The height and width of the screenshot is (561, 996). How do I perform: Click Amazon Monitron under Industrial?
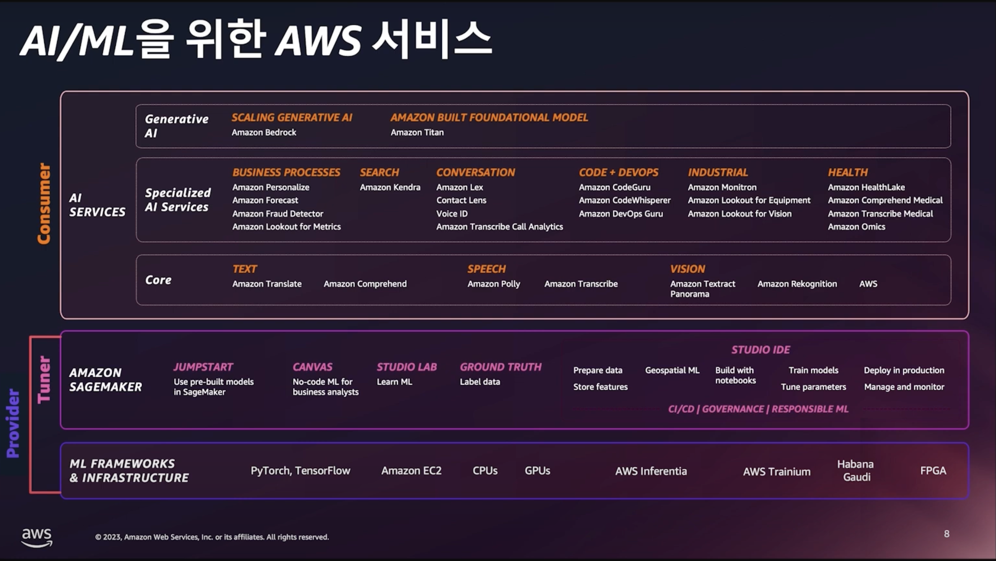click(x=722, y=187)
